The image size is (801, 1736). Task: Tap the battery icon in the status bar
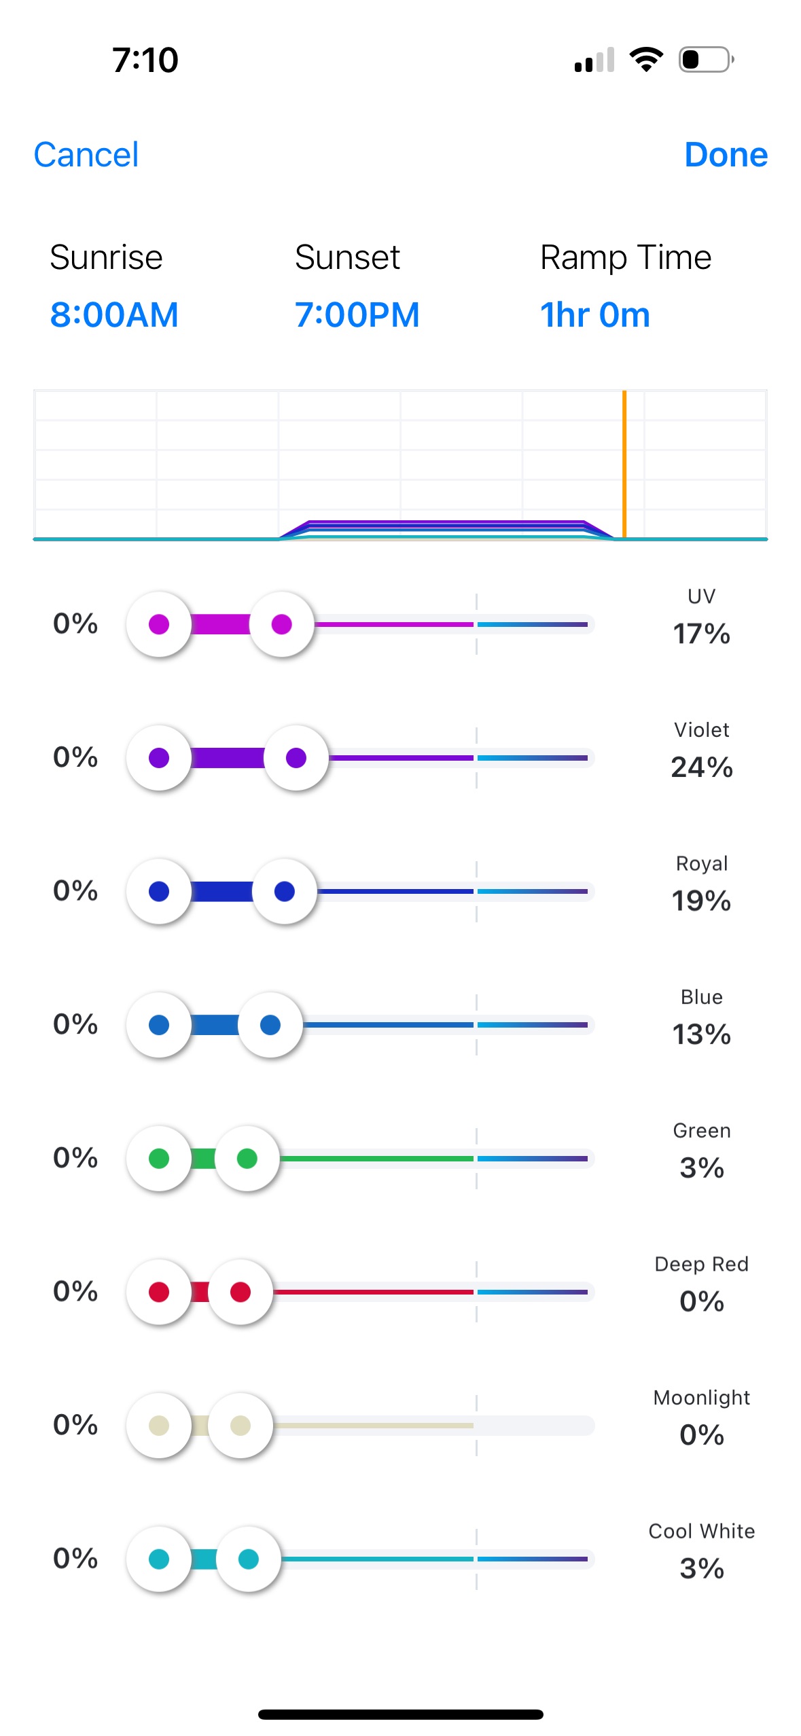[x=706, y=60]
